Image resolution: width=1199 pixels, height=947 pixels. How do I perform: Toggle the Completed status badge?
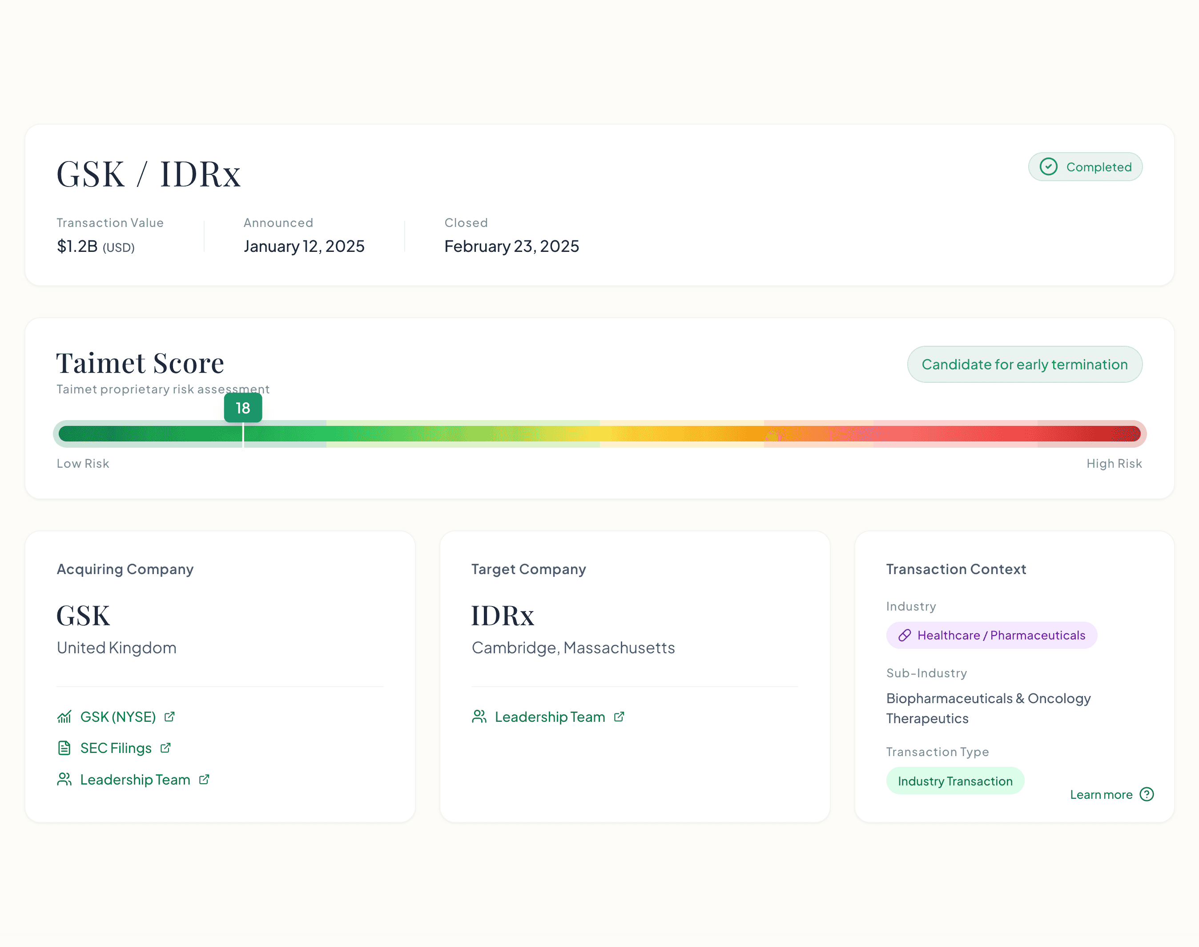click(x=1085, y=166)
